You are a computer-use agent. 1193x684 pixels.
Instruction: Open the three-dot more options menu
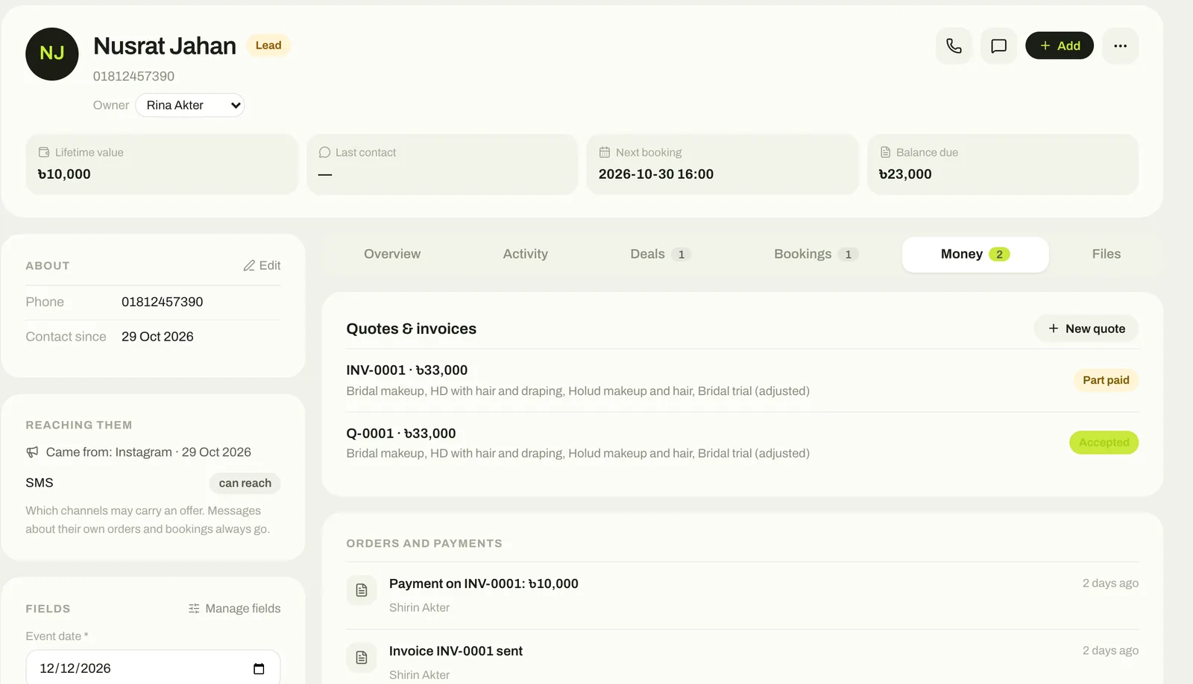[1120, 45]
